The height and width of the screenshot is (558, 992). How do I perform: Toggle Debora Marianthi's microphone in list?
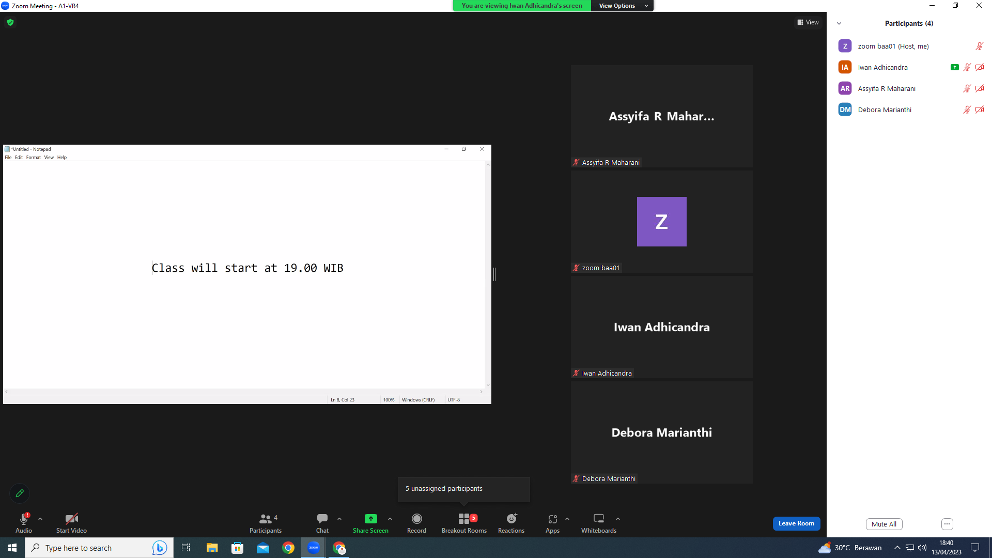(x=967, y=110)
